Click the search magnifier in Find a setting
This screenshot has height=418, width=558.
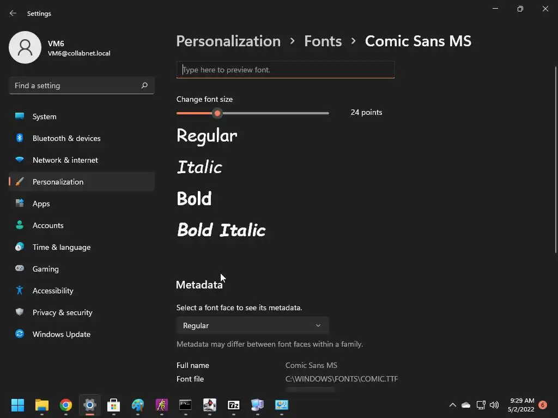144,85
